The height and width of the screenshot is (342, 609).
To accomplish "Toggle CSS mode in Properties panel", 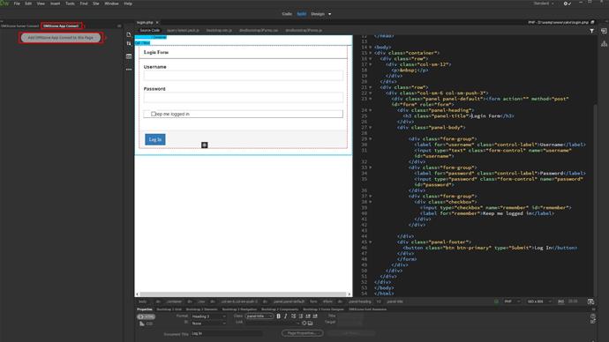I will pos(146,323).
